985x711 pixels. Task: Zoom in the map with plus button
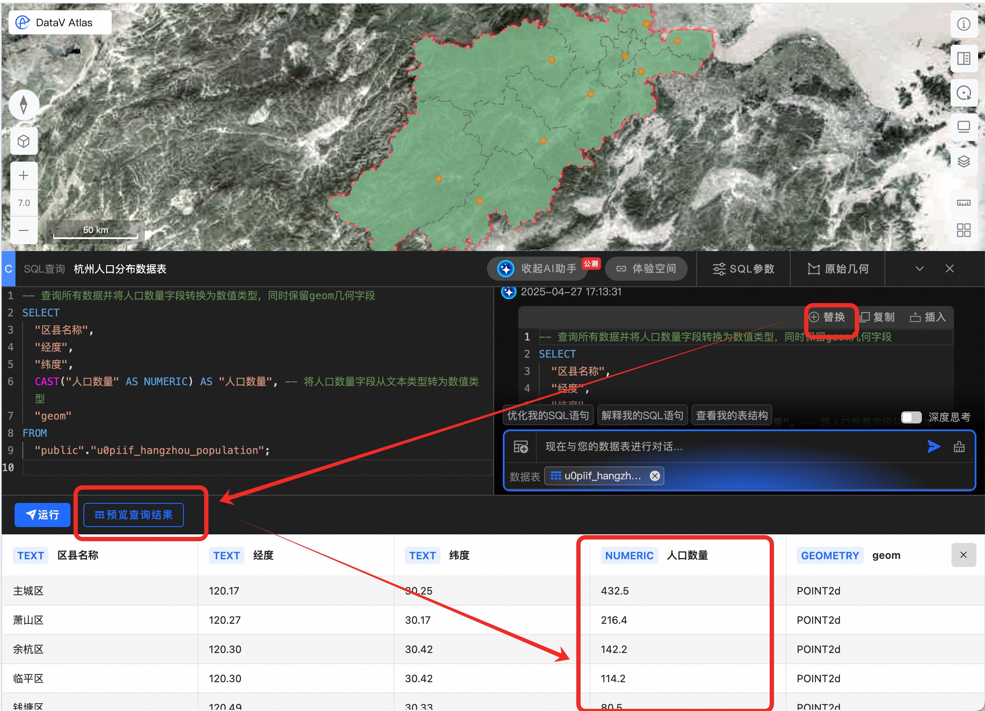click(x=24, y=175)
